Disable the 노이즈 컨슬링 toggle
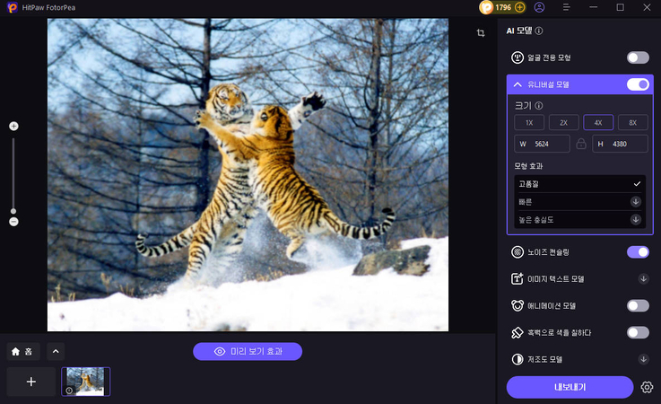This screenshot has width=661, height=404. click(x=638, y=252)
